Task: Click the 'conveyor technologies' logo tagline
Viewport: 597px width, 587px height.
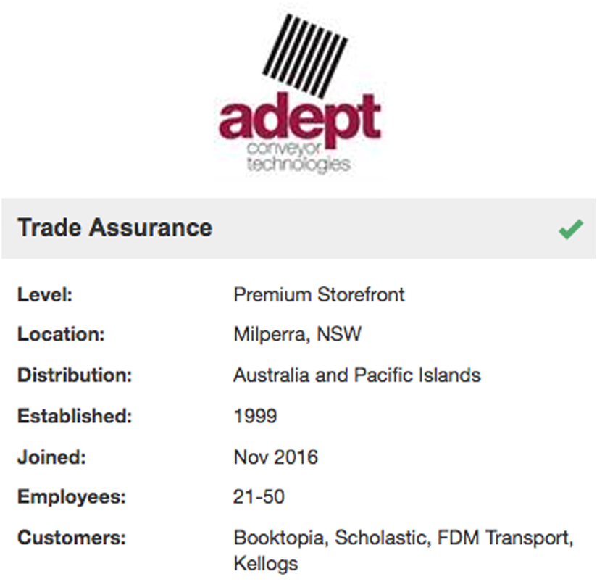Action: tap(298, 156)
